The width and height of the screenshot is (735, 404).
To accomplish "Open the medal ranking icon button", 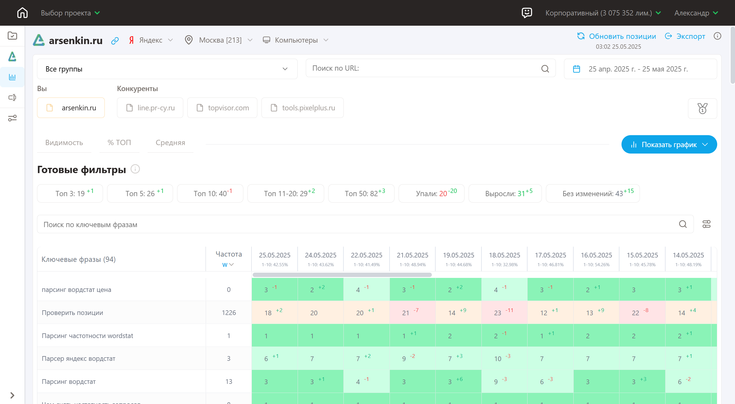I will (x=702, y=109).
